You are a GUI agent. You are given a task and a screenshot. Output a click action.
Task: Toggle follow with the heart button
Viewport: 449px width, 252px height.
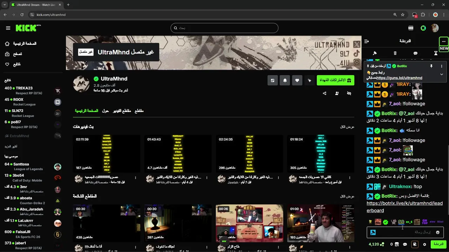coord(297,80)
